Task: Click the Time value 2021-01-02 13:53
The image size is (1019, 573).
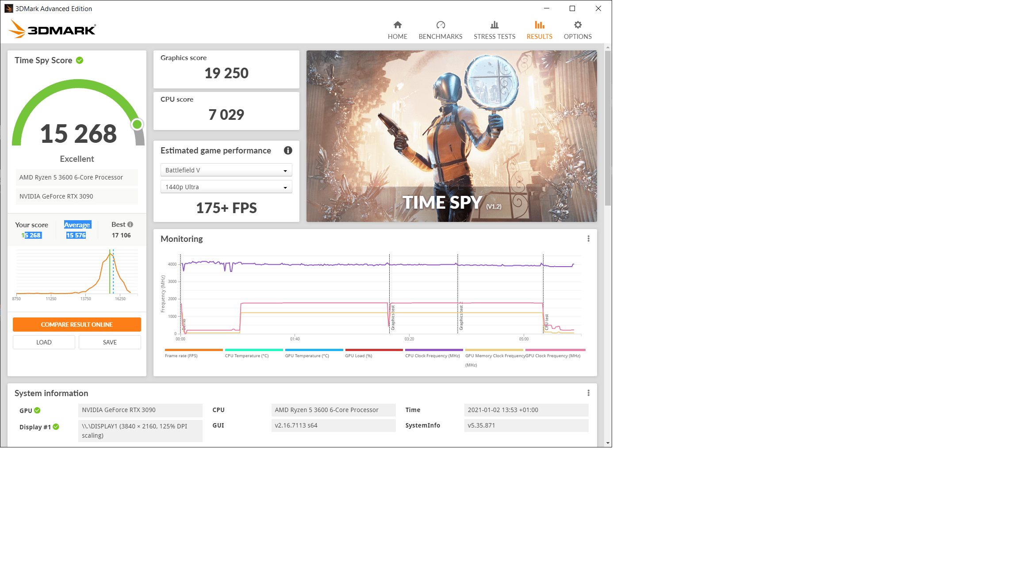Action: click(526, 410)
